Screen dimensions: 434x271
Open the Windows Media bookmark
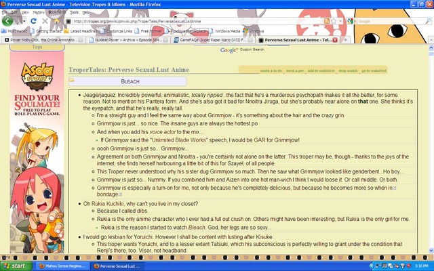tap(224, 31)
